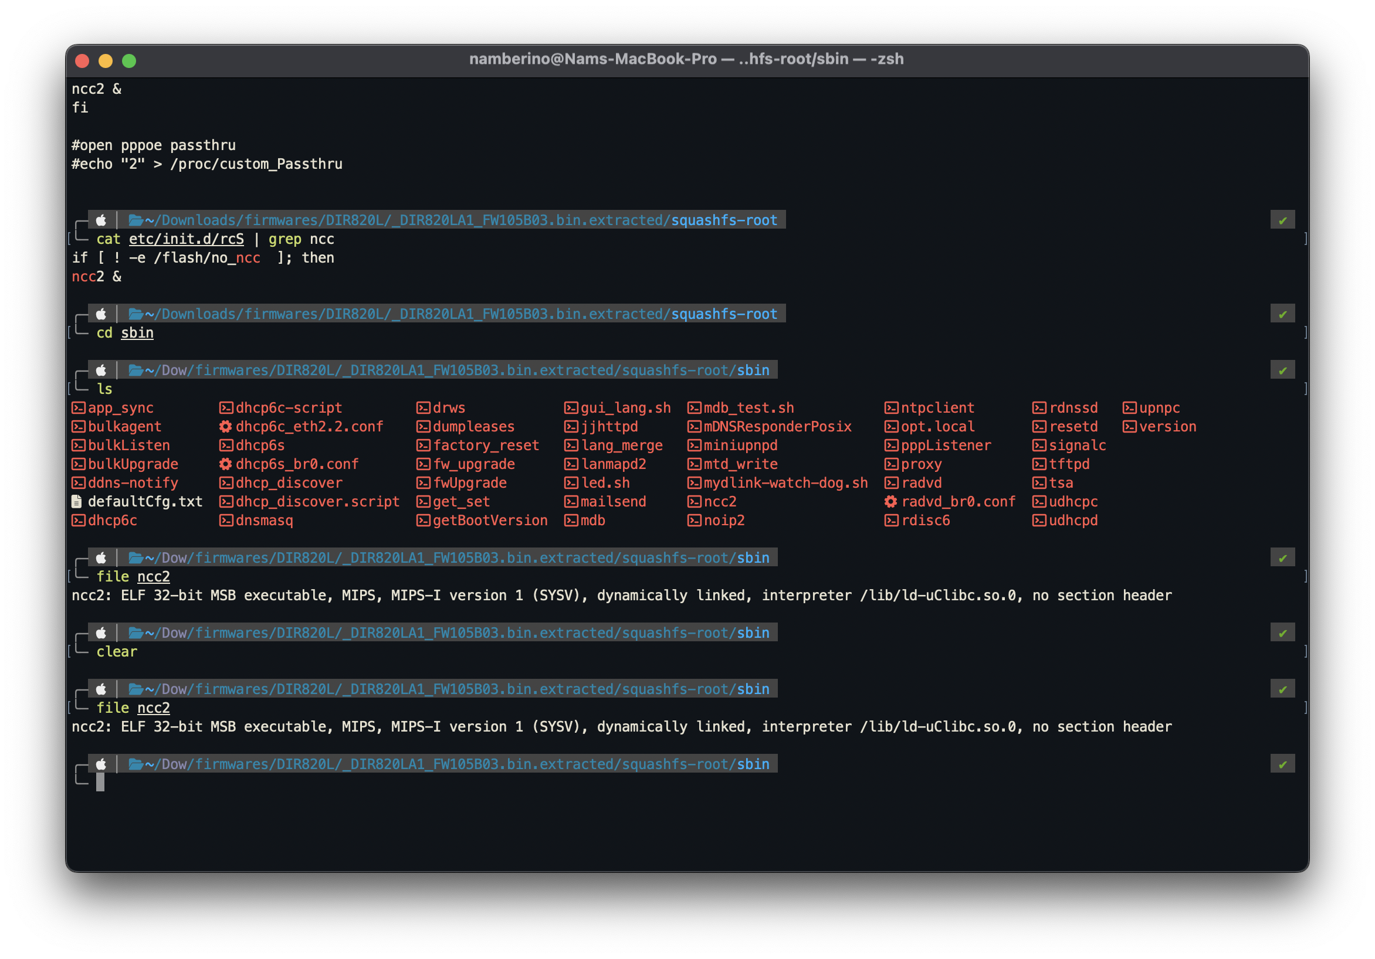Click the file name rdisc6
Screen dimensions: 1375x959
(925, 520)
